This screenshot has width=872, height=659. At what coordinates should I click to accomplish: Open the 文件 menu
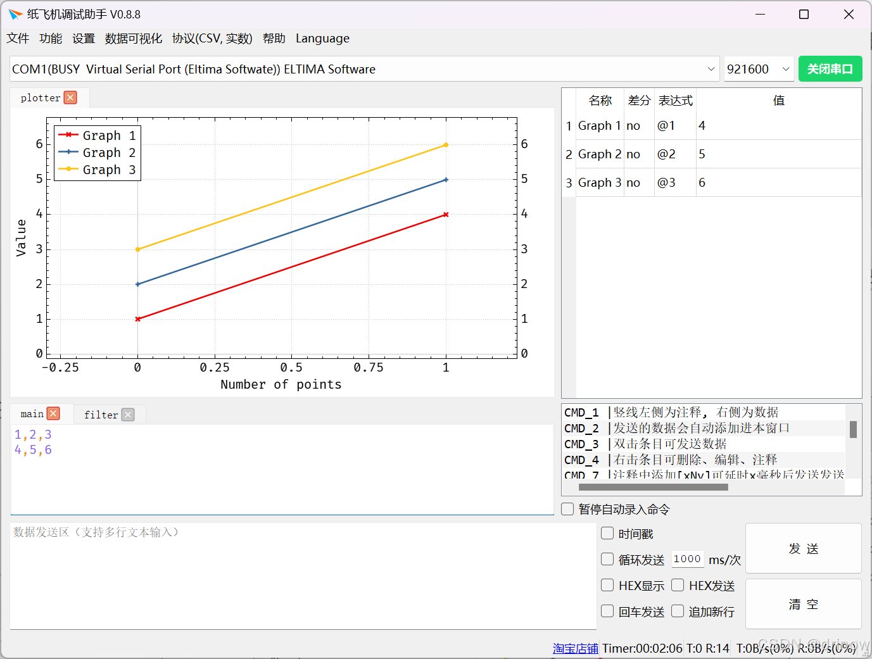(x=18, y=39)
